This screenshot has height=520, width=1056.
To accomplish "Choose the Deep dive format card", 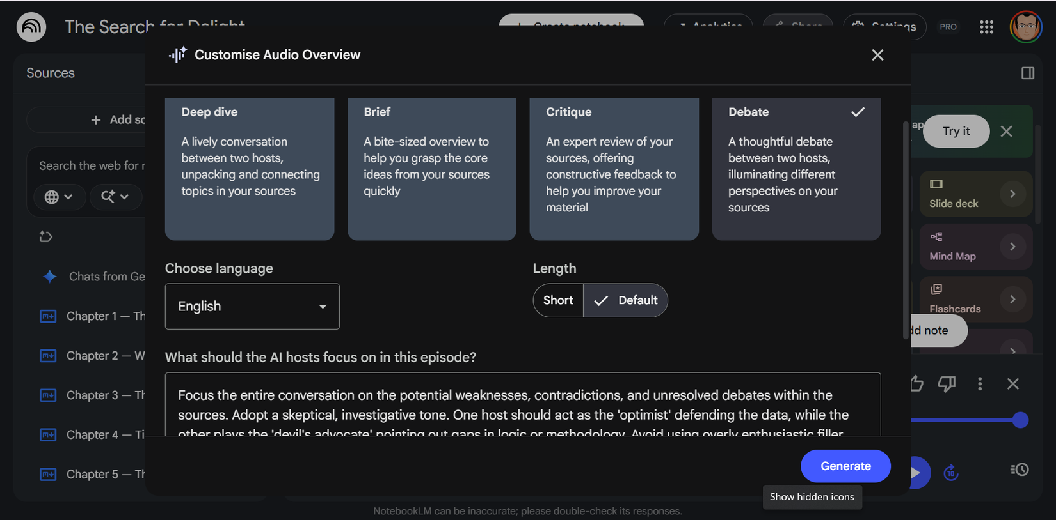I will 250,169.
